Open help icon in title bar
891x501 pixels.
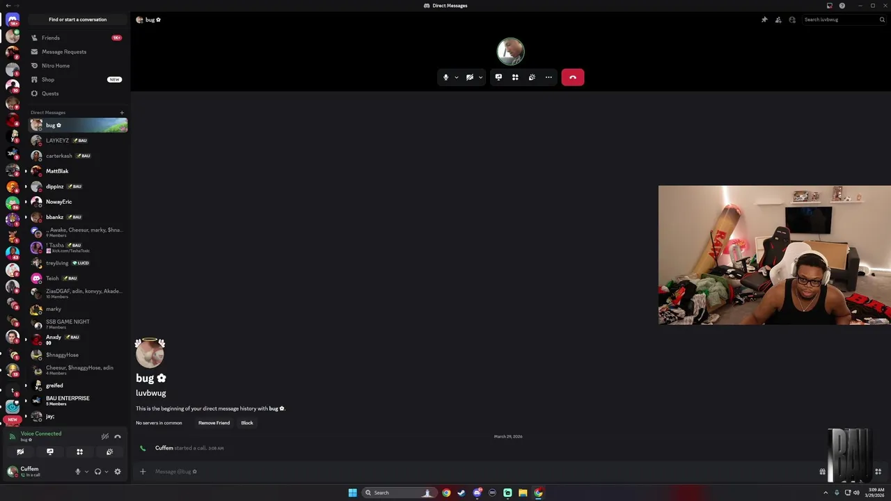[x=842, y=6]
